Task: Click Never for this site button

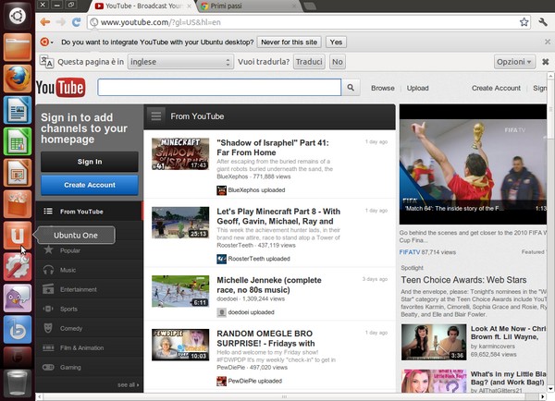Action: click(x=289, y=43)
